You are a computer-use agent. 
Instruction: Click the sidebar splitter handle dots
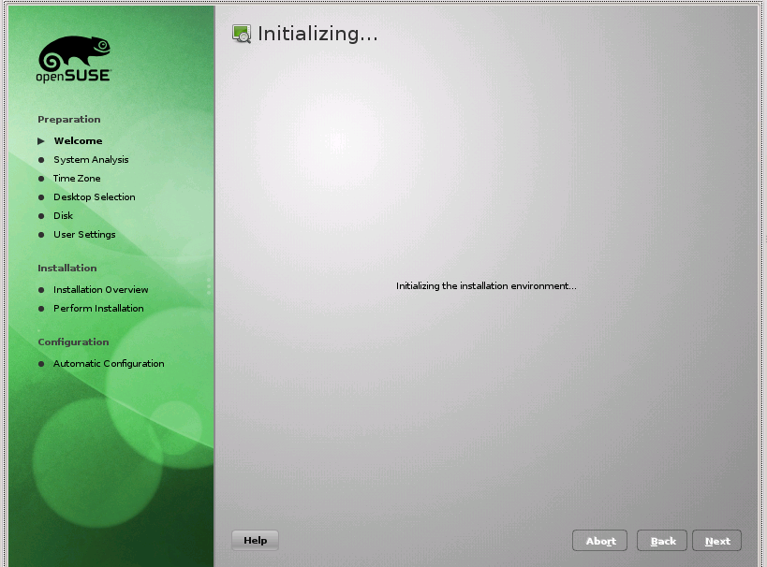point(209,286)
